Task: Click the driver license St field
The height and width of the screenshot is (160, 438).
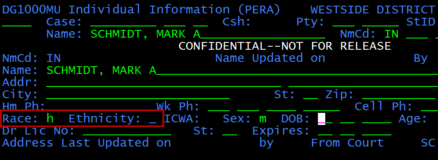Action: pos(230,131)
